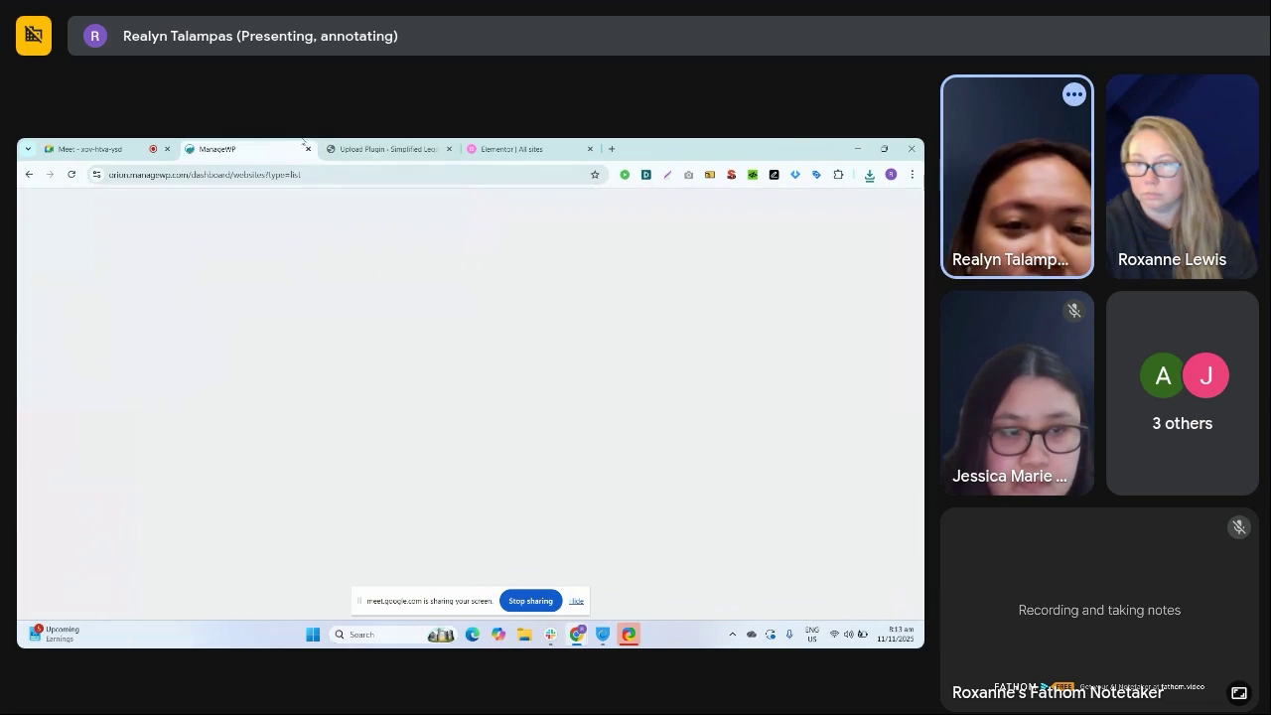Viewport: 1271px width, 715px height.
Task: Open Chrome profile avatar R
Action: [891, 175]
